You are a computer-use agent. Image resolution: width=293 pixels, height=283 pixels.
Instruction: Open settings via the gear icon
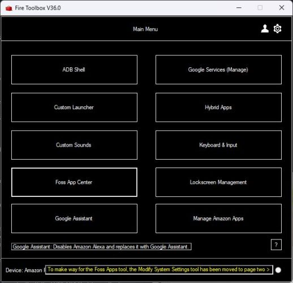pos(277,29)
